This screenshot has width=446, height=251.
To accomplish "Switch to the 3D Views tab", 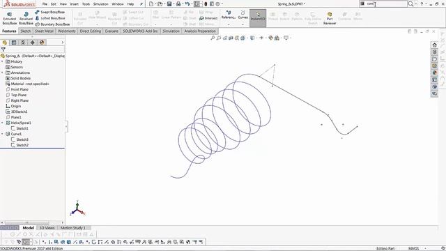I will click(x=47, y=228).
